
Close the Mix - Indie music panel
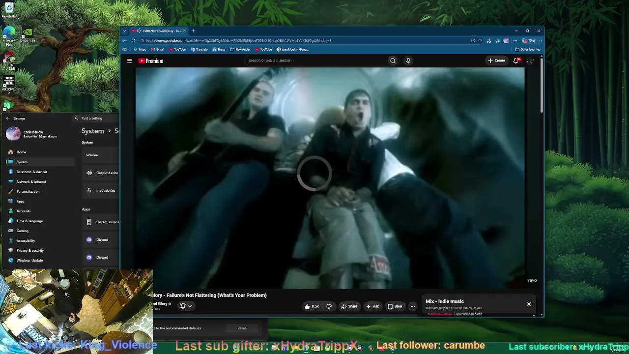click(x=529, y=304)
